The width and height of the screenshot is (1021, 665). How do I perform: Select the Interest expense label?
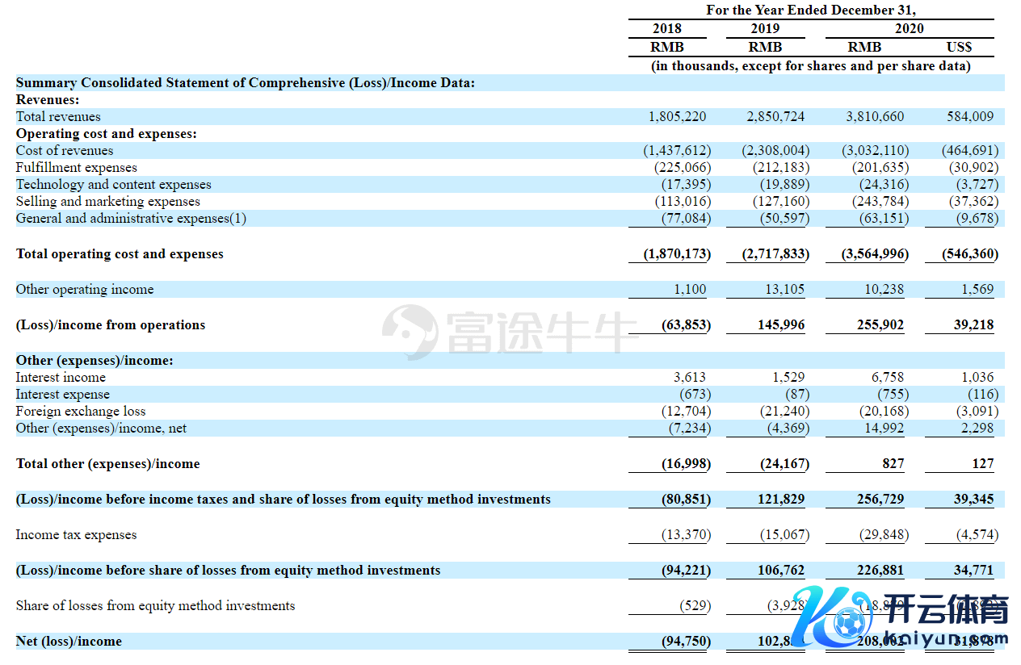coord(63,394)
